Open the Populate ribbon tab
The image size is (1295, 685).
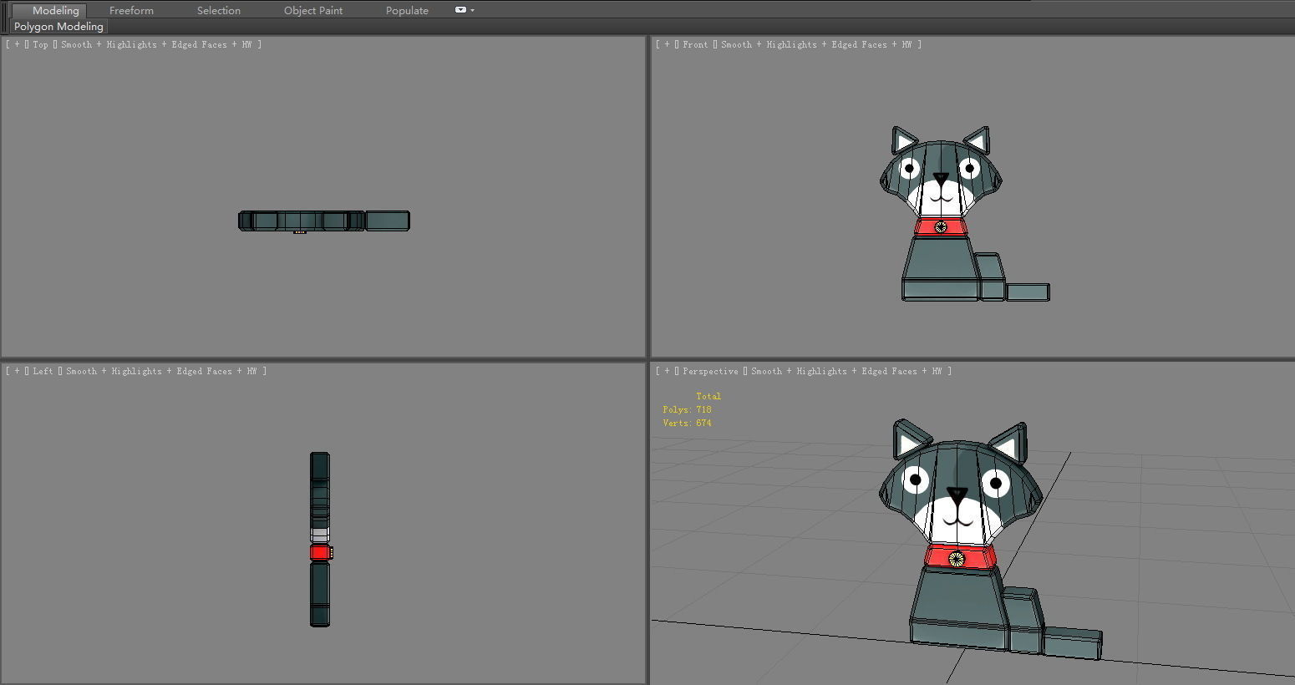pos(407,10)
